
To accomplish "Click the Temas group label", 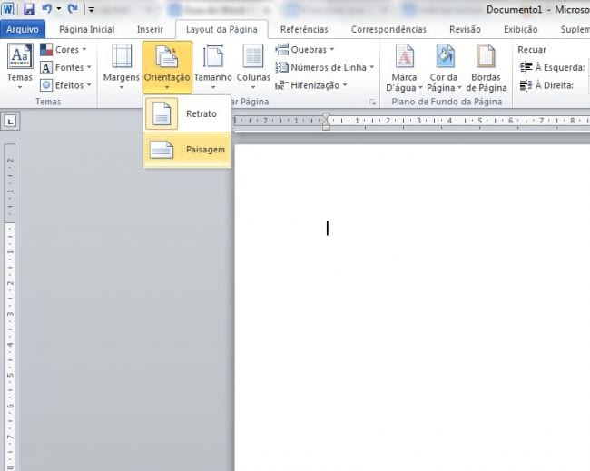I will [48, 102].
